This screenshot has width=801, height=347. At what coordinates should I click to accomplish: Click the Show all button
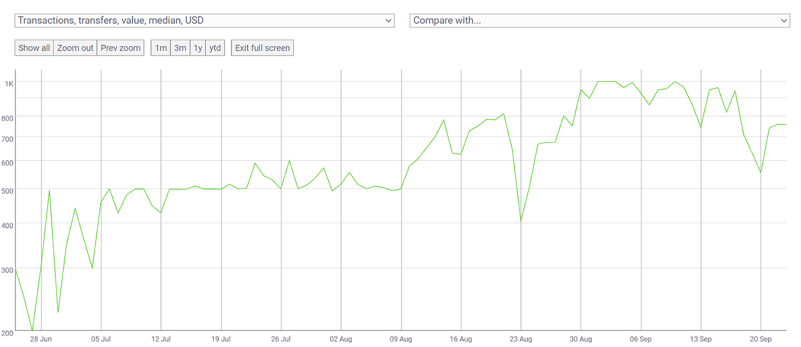34,48
